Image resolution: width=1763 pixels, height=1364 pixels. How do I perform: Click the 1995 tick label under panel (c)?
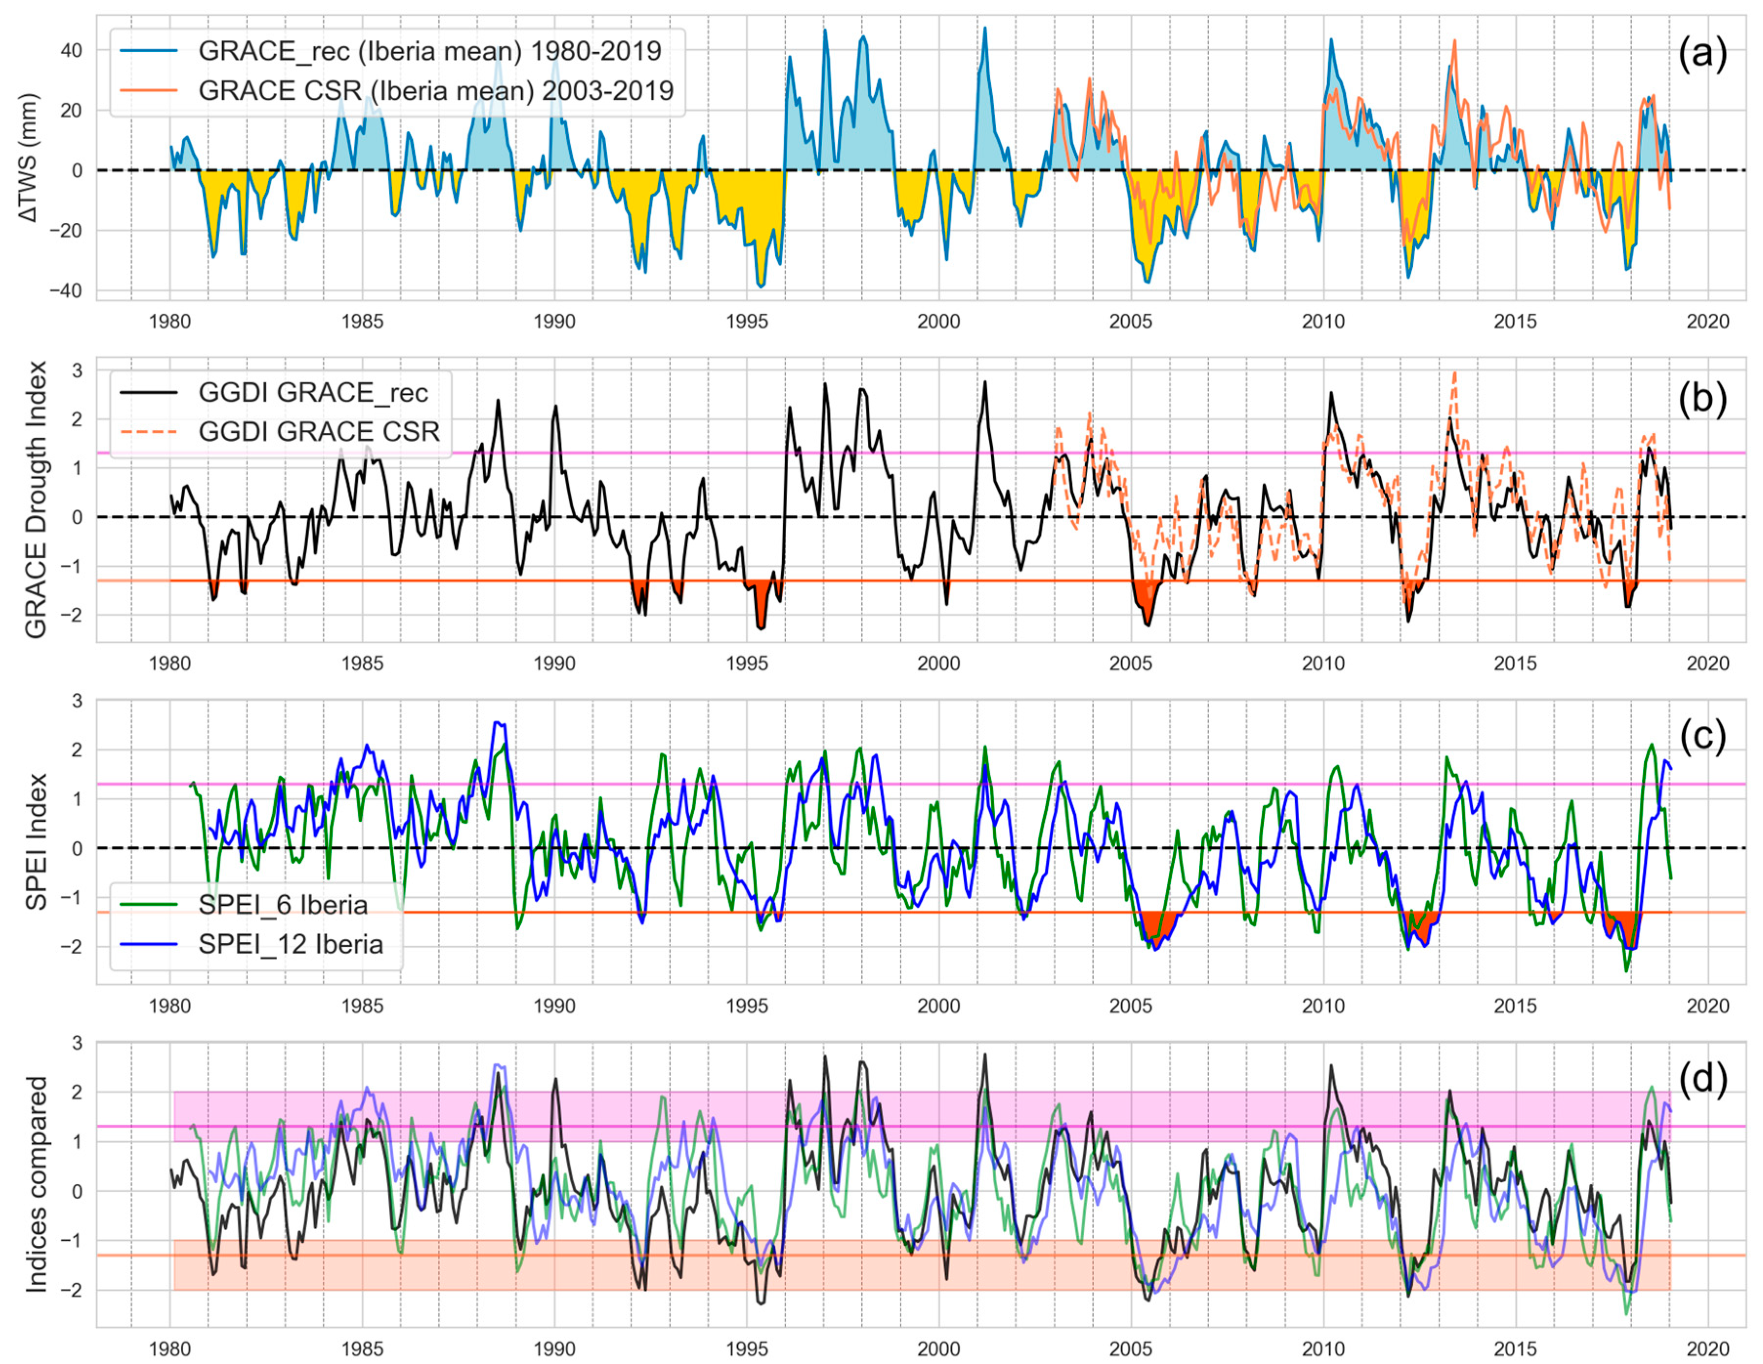click(x=747, y=1006)
